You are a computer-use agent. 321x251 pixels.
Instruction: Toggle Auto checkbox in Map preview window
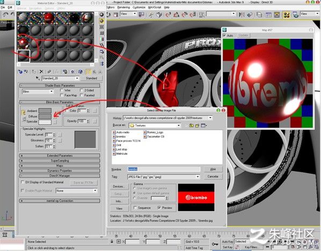click(x=224, y=35)
